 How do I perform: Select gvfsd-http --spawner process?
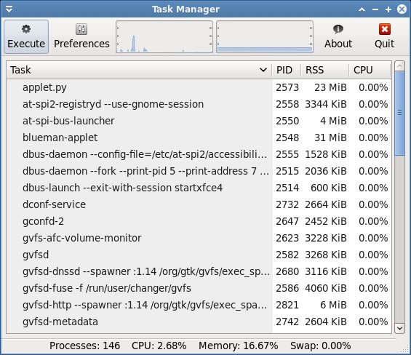pos(199,306)
